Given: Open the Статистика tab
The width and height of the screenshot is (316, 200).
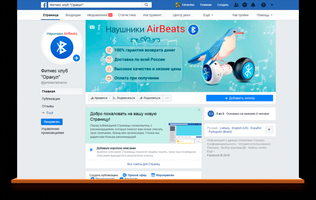Looking at the screenshot, I should tap(127, 15).
